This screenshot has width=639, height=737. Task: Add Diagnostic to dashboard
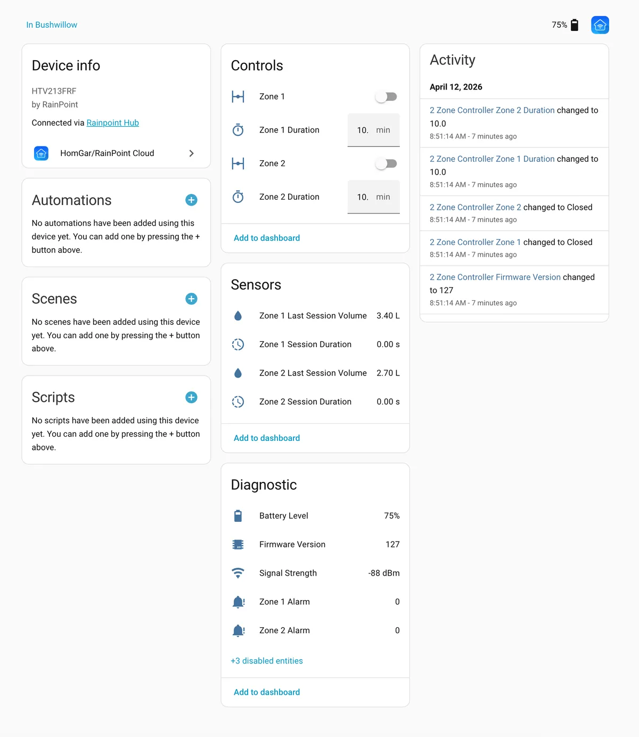[x=267, y=692]
